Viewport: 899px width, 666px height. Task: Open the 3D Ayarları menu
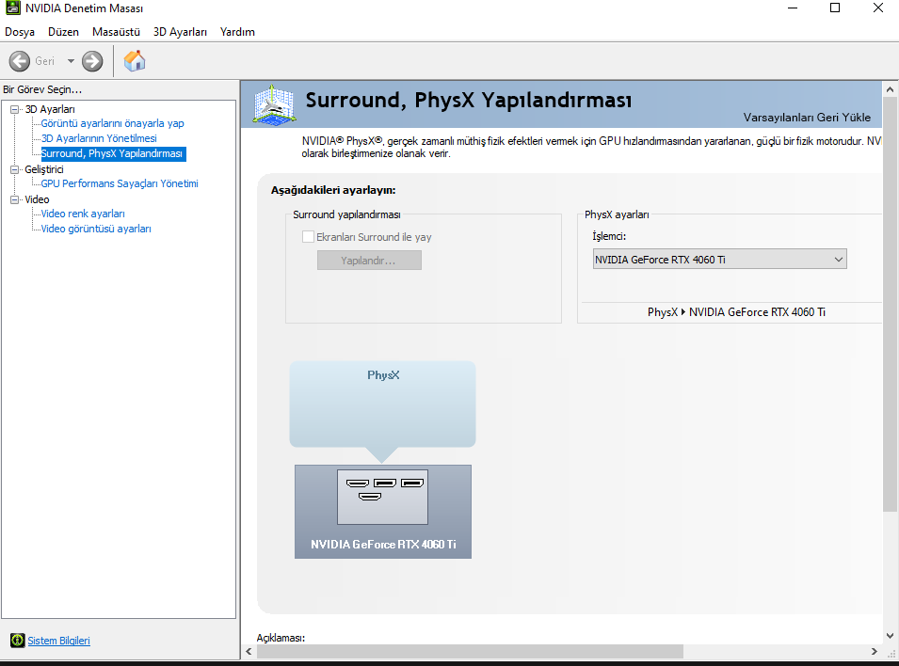(x=180, y=32)
